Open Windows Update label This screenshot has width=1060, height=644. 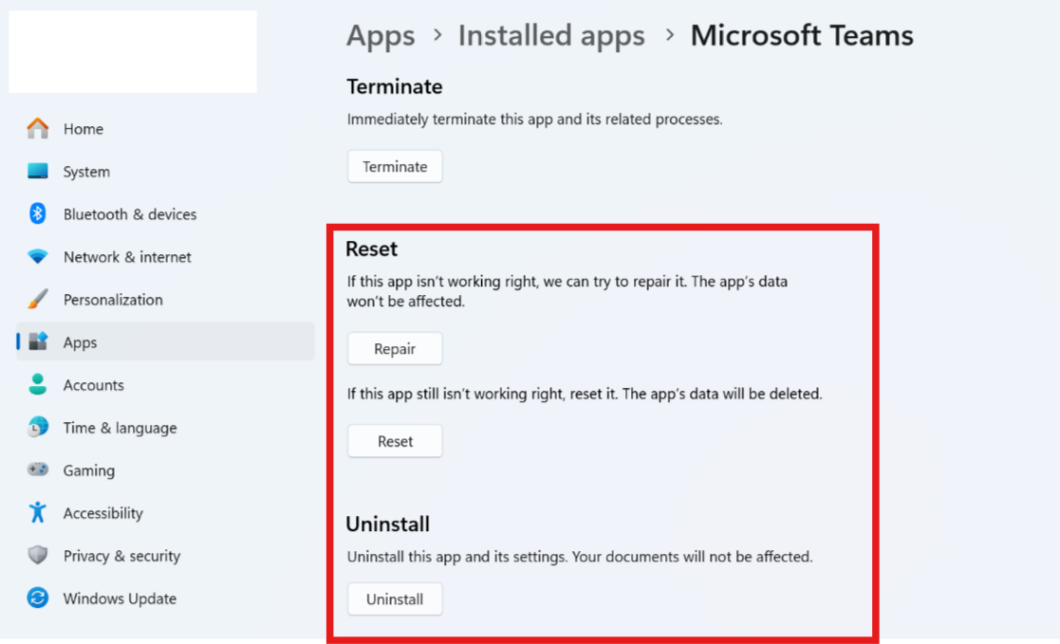pyautogui.click(x=120, y=598)
